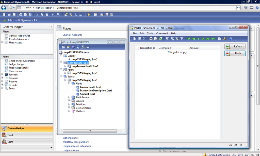Expand the Methods node under mvpSSASStaging
The height and width of the screenshot is (156, 260).
tap(69, 111)
